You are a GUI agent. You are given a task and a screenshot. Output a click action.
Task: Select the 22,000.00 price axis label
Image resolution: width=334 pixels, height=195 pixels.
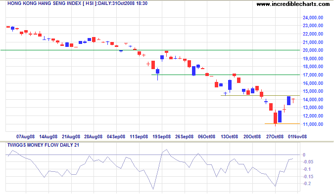tap(313, 34)
